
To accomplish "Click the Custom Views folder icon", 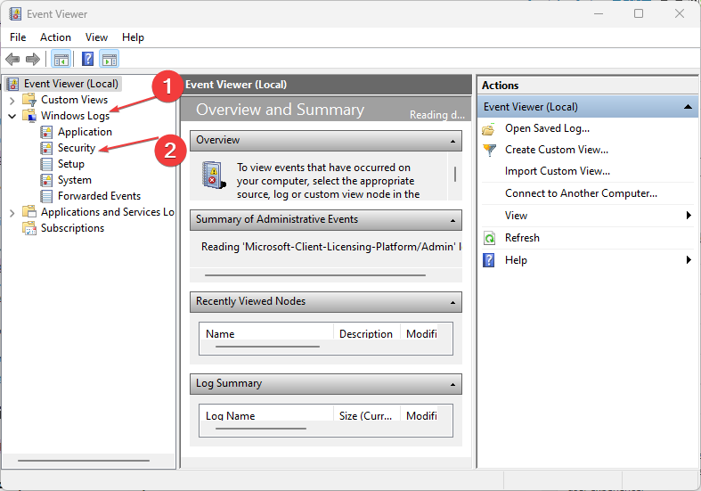I will point(29,100).
